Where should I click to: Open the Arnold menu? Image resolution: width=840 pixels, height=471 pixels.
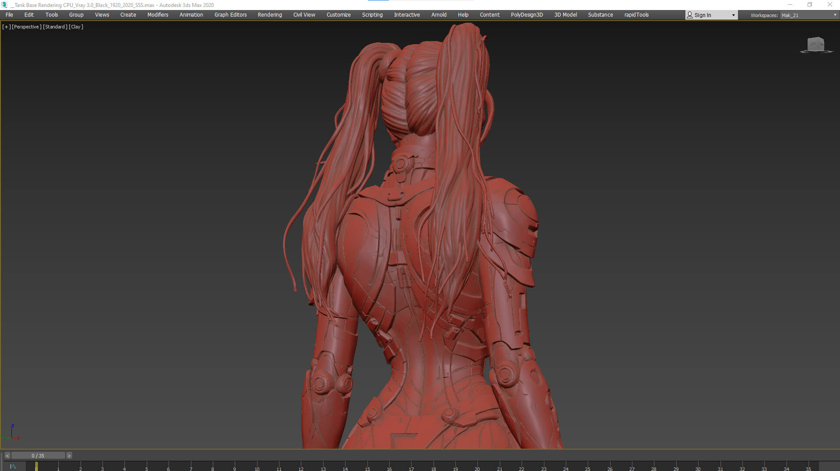(439, 15)
